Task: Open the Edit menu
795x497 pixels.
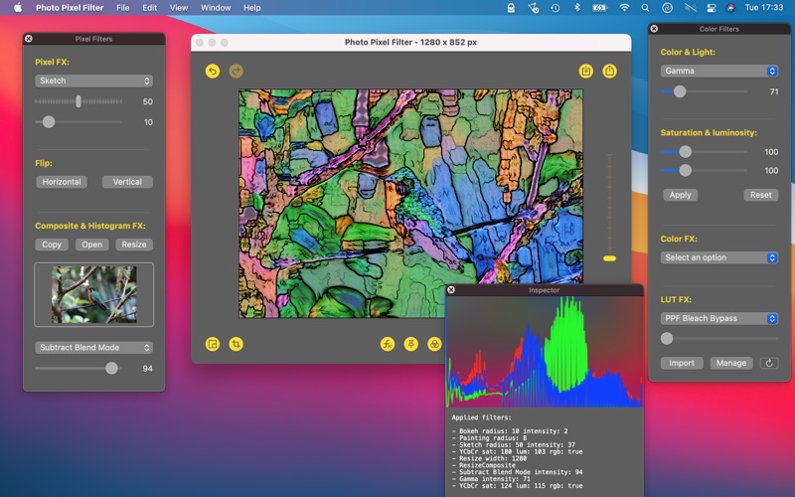Action: (x=150, y=8)
